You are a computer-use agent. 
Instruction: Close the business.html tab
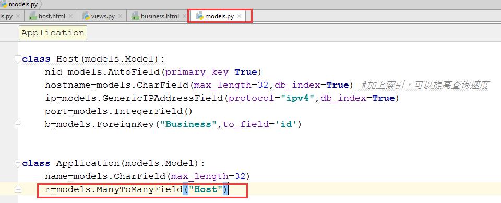pyautogui.click(x=184, y=16)
